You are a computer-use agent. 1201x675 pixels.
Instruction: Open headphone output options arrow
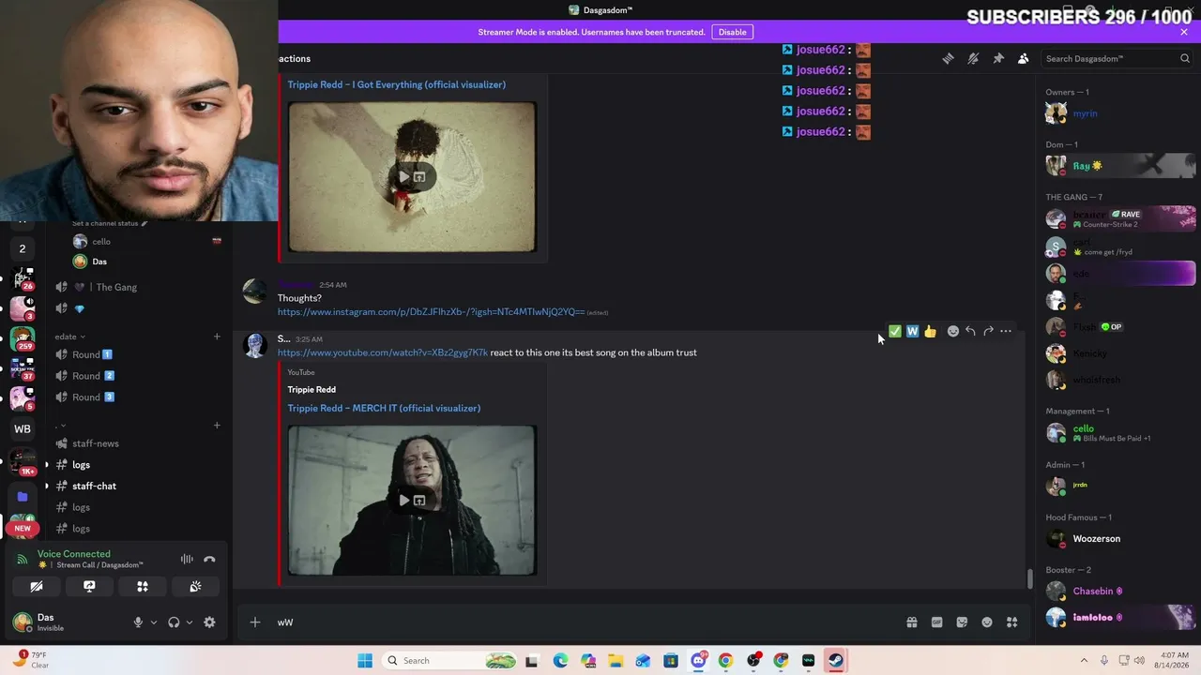tap(190, 622)
